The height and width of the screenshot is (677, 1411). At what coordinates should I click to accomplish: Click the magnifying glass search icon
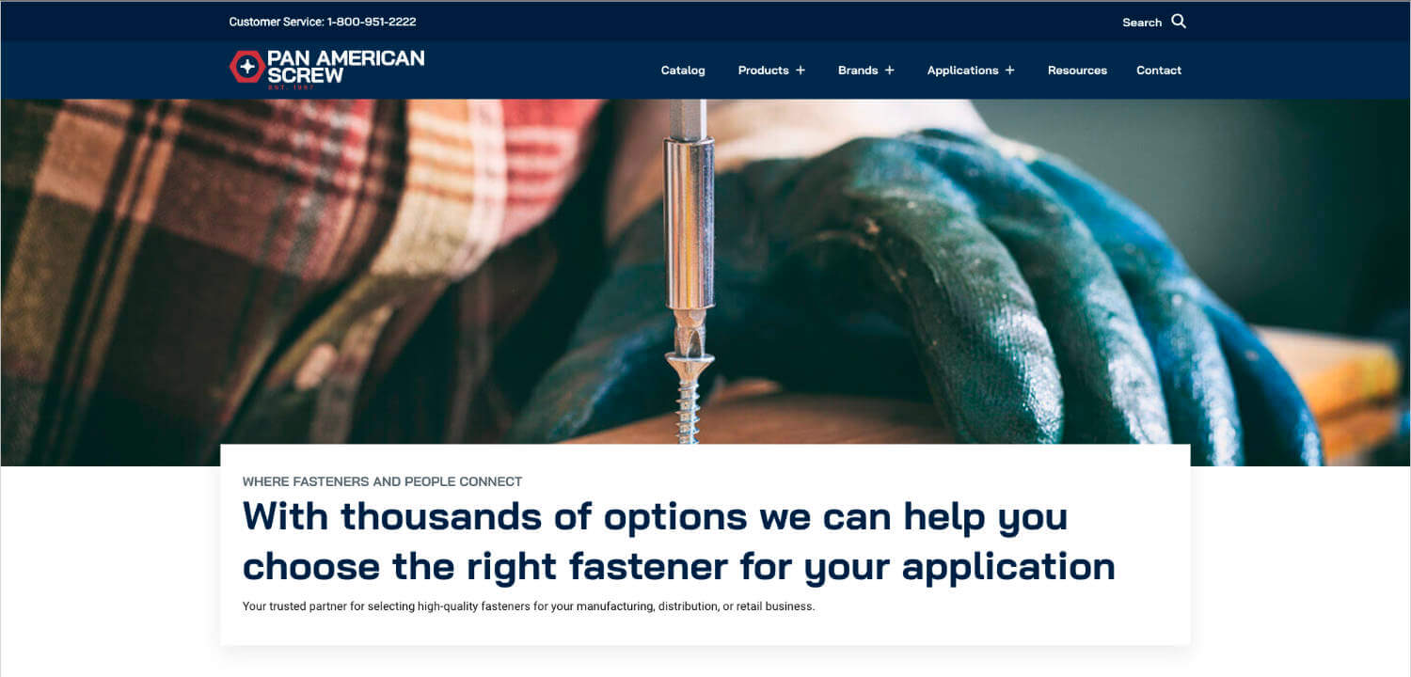1179,22
